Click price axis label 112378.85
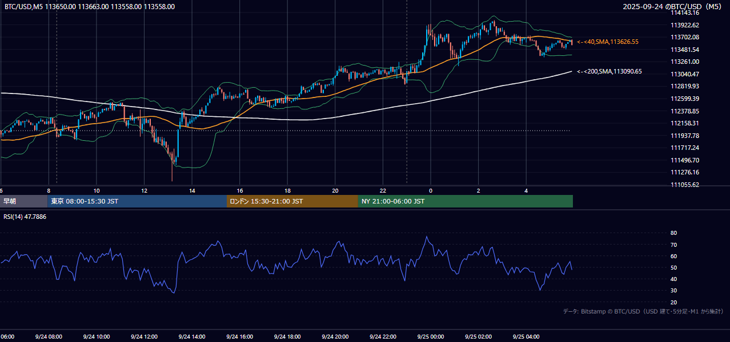The width and height of the screenshot is (730, 342). click(x=685, y=111)
